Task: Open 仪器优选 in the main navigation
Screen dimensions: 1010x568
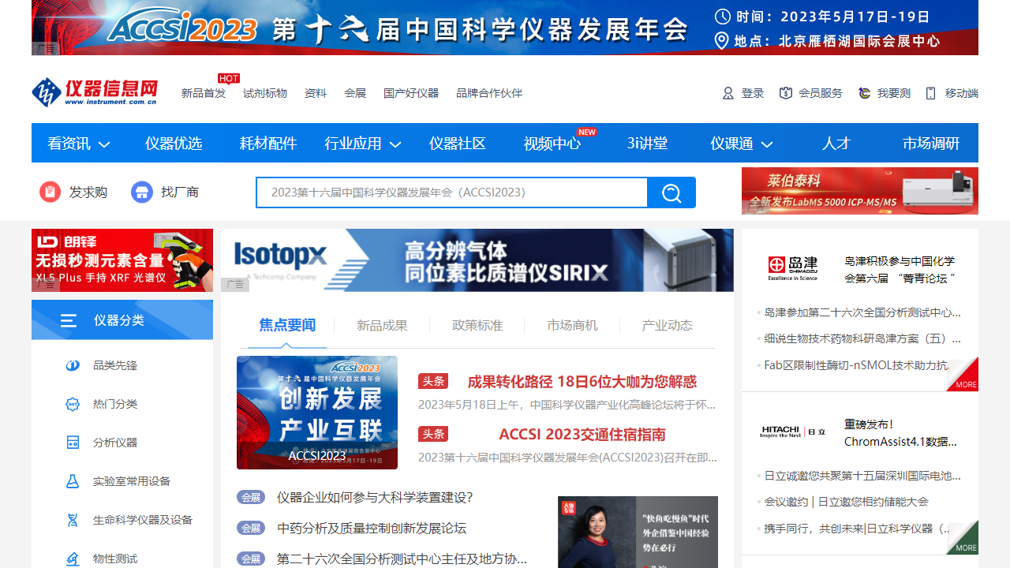Action: point(174,143)
